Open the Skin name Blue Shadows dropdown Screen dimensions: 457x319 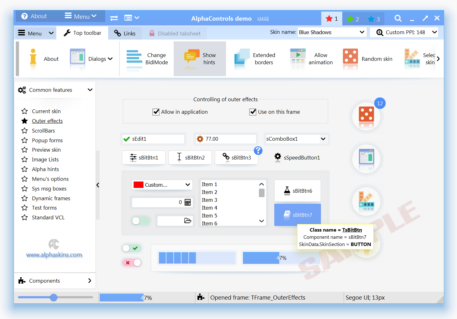[332, 32]
